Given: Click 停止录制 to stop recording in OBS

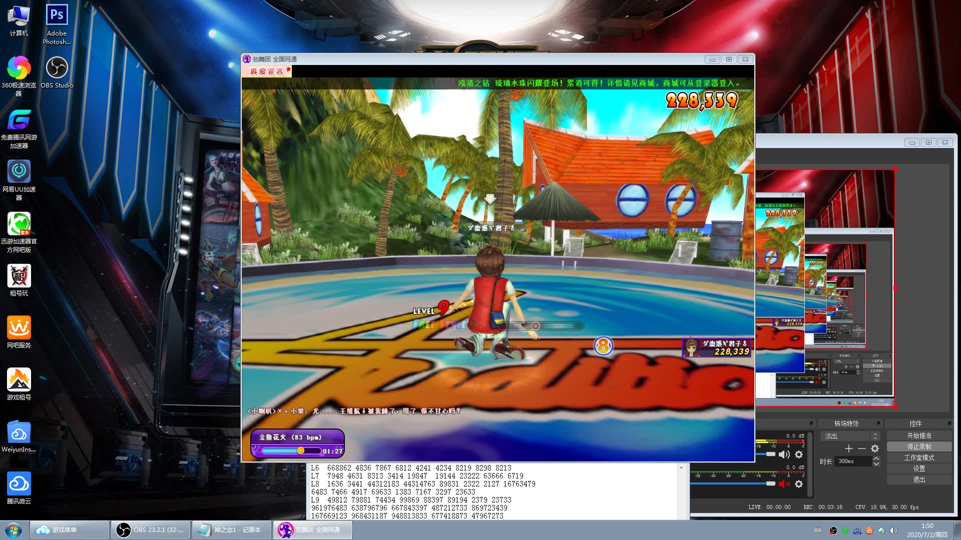Looking at the screenshot, I should coord(919,447).
